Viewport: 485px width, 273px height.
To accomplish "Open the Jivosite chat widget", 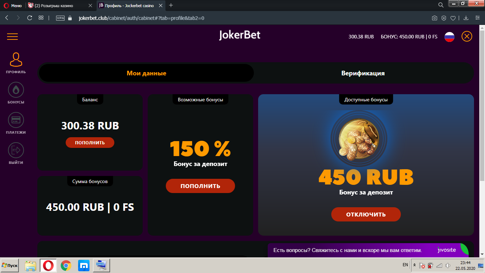I will point(368,250).
